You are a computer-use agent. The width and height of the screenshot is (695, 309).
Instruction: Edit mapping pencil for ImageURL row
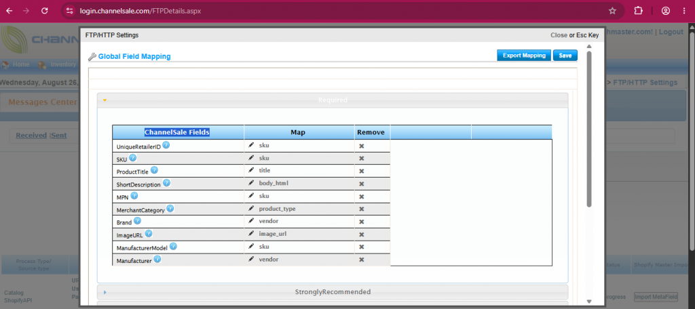click(251, 233)
